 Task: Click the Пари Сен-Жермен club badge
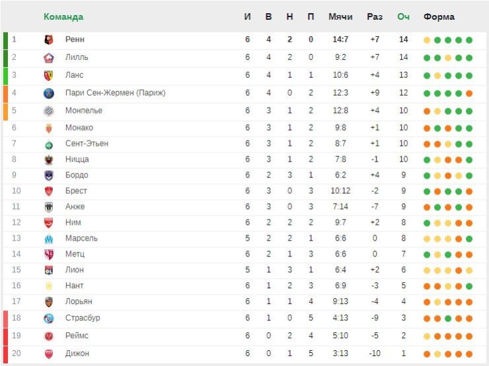49,93
